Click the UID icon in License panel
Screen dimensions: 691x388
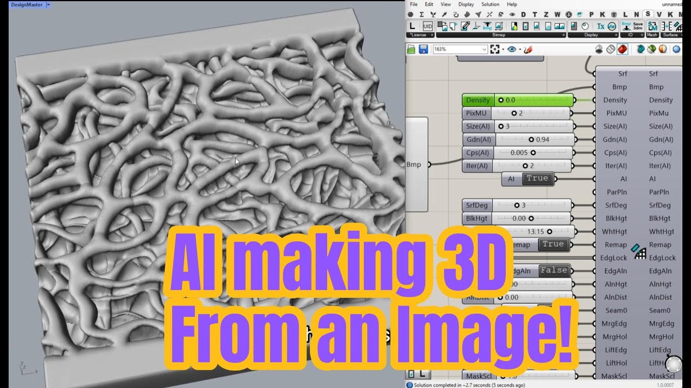click(x=428, y=26)
